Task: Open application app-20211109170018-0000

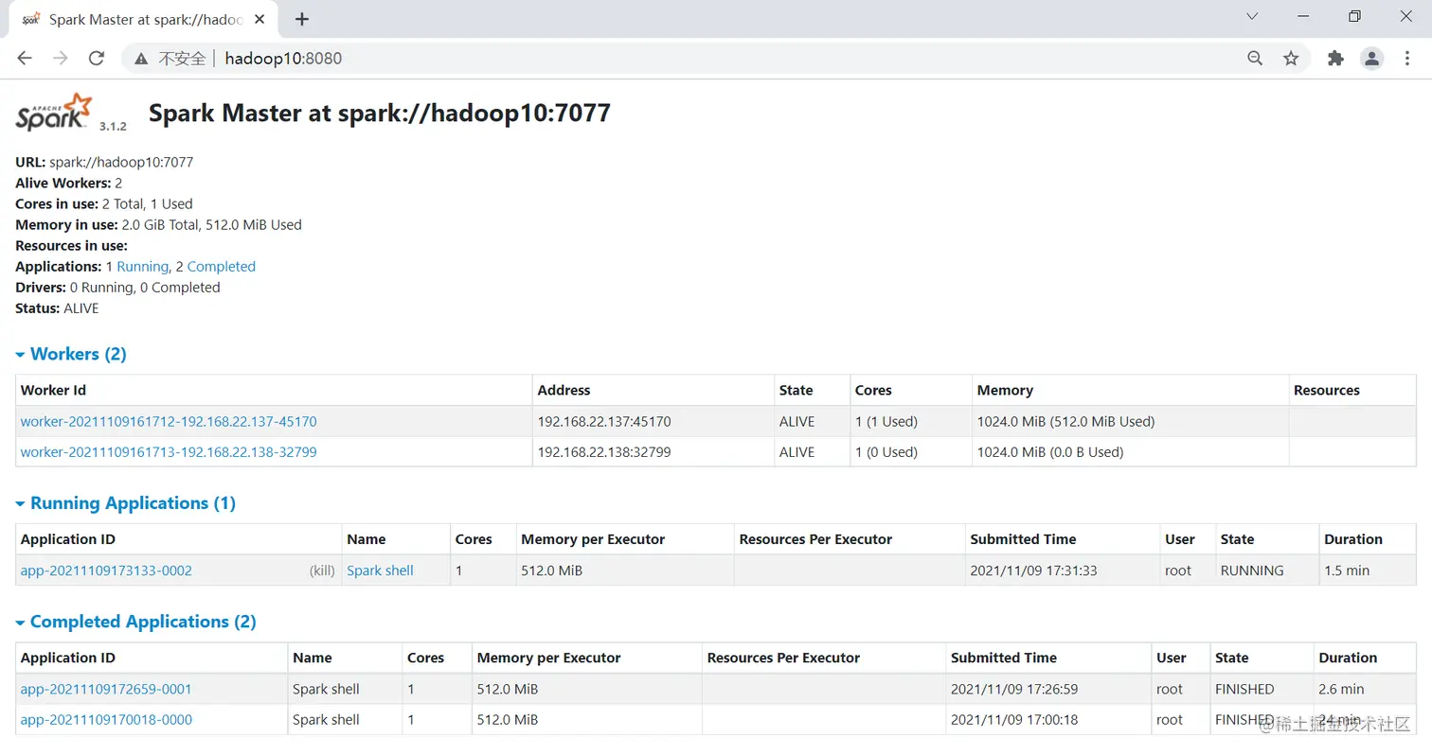Action: pyautogui.click(x=106, y=720)
